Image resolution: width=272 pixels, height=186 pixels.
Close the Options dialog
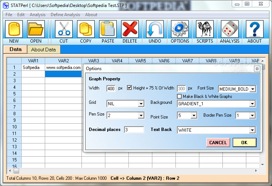[257, 69]
